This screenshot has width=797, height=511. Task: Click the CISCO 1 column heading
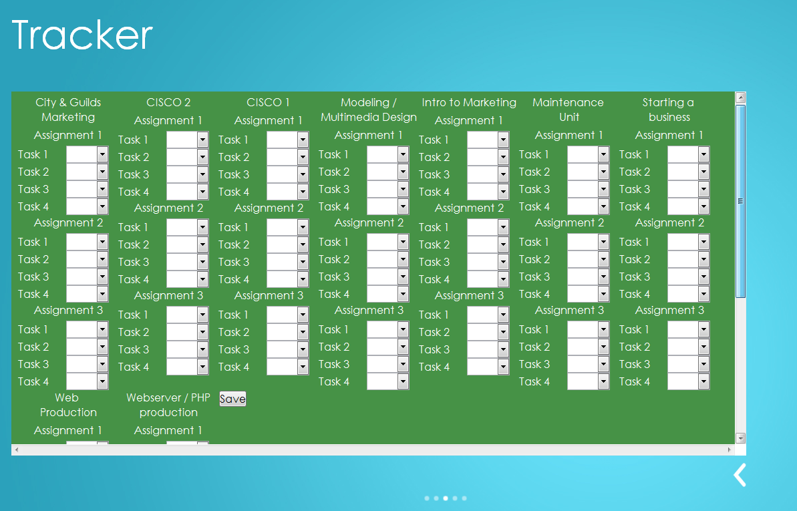click(268, 103)
